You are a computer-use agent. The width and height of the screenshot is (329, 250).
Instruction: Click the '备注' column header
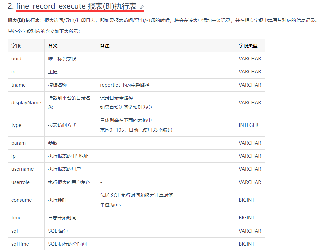pos(166,46)
